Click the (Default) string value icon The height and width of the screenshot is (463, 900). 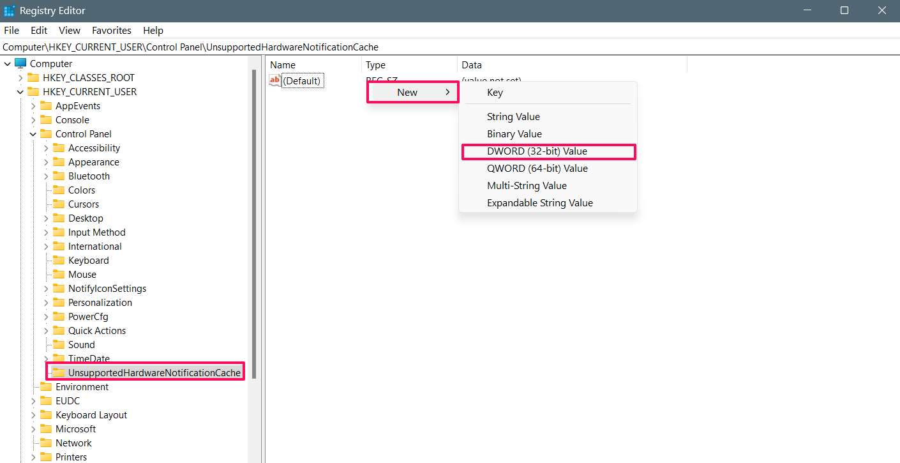pos(275,80)
